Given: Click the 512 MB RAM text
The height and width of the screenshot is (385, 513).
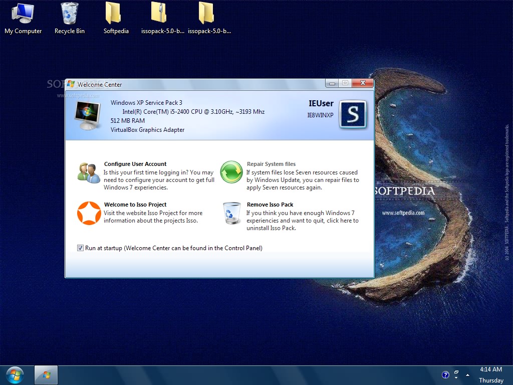Looking at the screenshot, I should coord(128,120).
